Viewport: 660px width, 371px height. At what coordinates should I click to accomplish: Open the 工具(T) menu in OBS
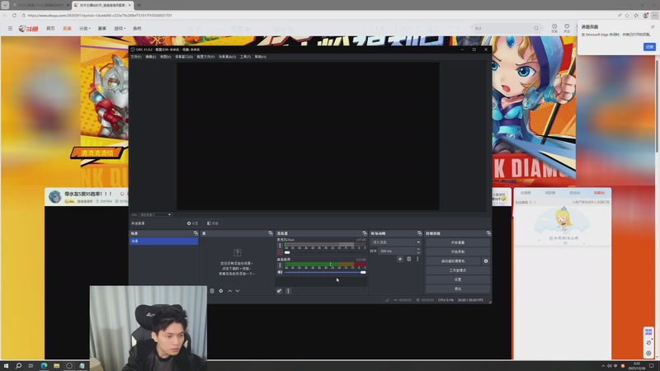(245, 57)
